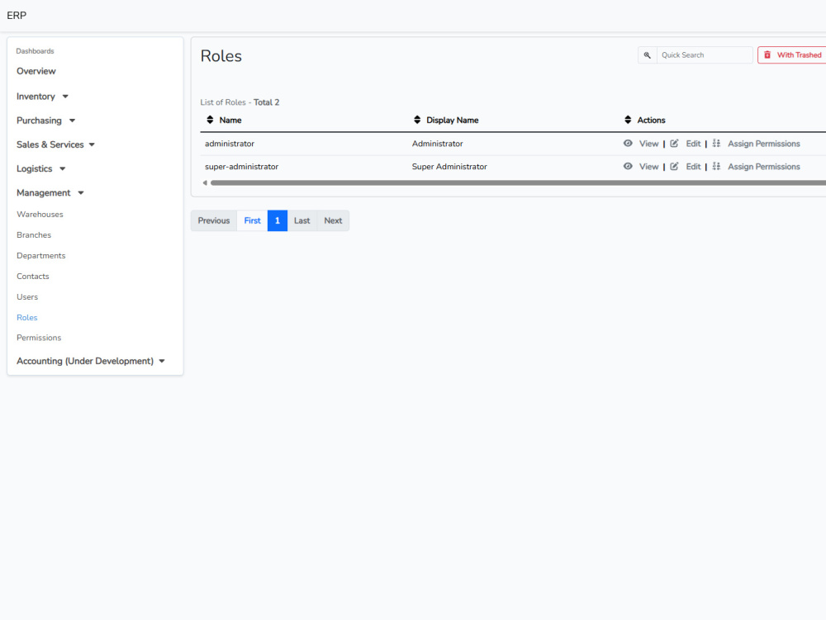The height and width of the screenshot is (620, 826).
Task: Click Display Name column header text
Action: tap(452, 120)
